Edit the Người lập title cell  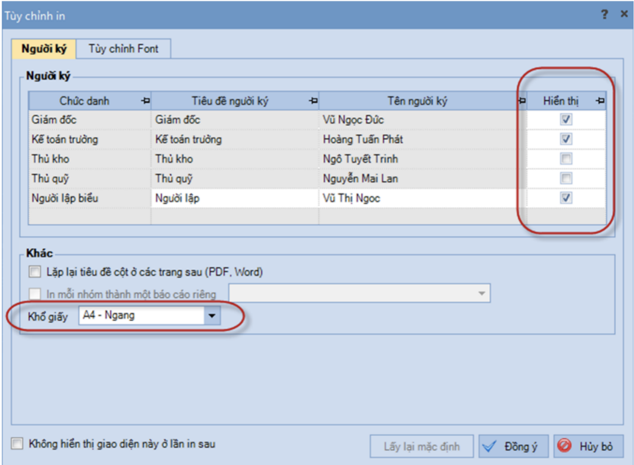pos(235,198)
